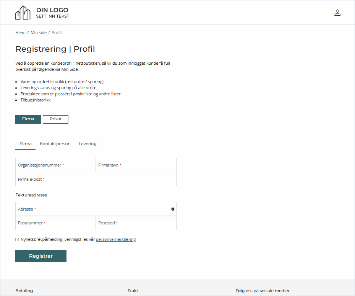Click the user account icon

coord(337,13)
